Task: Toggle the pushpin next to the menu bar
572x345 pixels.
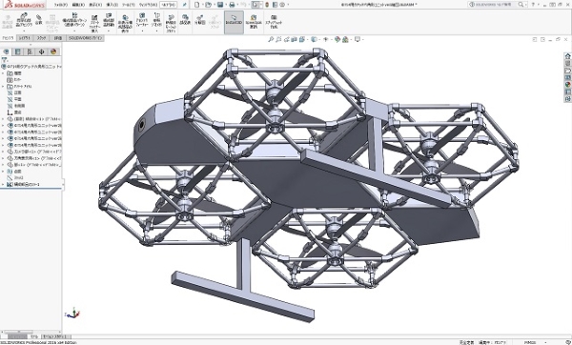Action: pyautogui.click(x=184, y=5)
